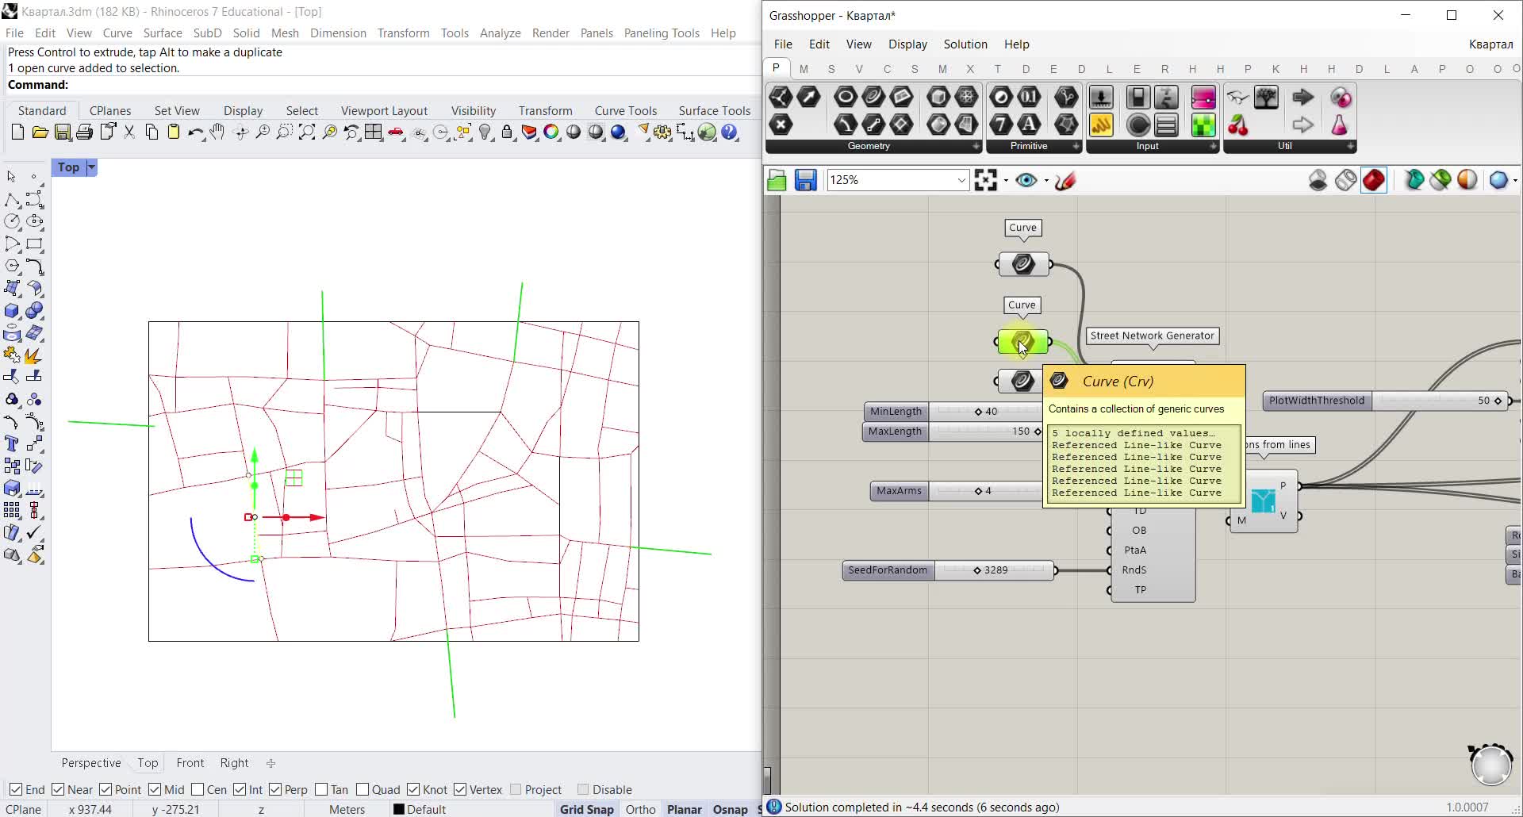Click the MinLength slider set to 40
The width and height of the screenshot is (1523, 817).
pyautogui.click(x=953, y=412)
